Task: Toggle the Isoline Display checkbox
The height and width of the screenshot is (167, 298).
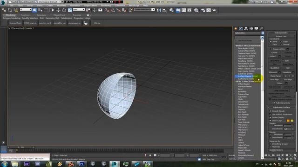Action: (270, 117)
